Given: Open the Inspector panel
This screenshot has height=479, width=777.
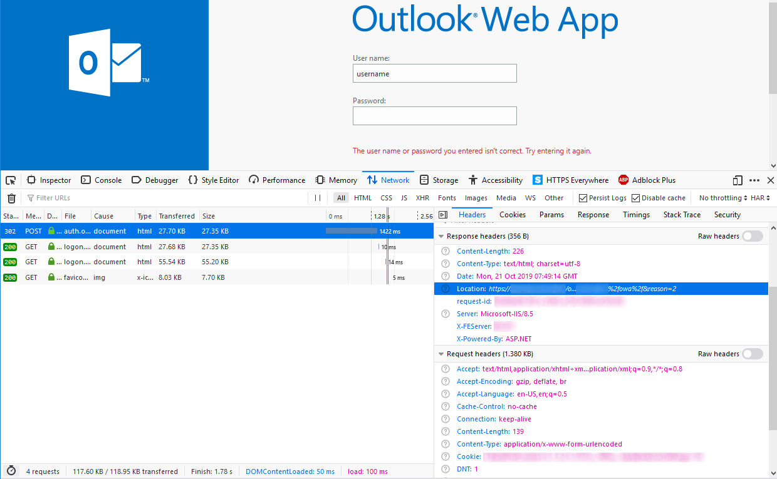Looking at the screenshot, I should pyautogui.click(x=49, y=180).
